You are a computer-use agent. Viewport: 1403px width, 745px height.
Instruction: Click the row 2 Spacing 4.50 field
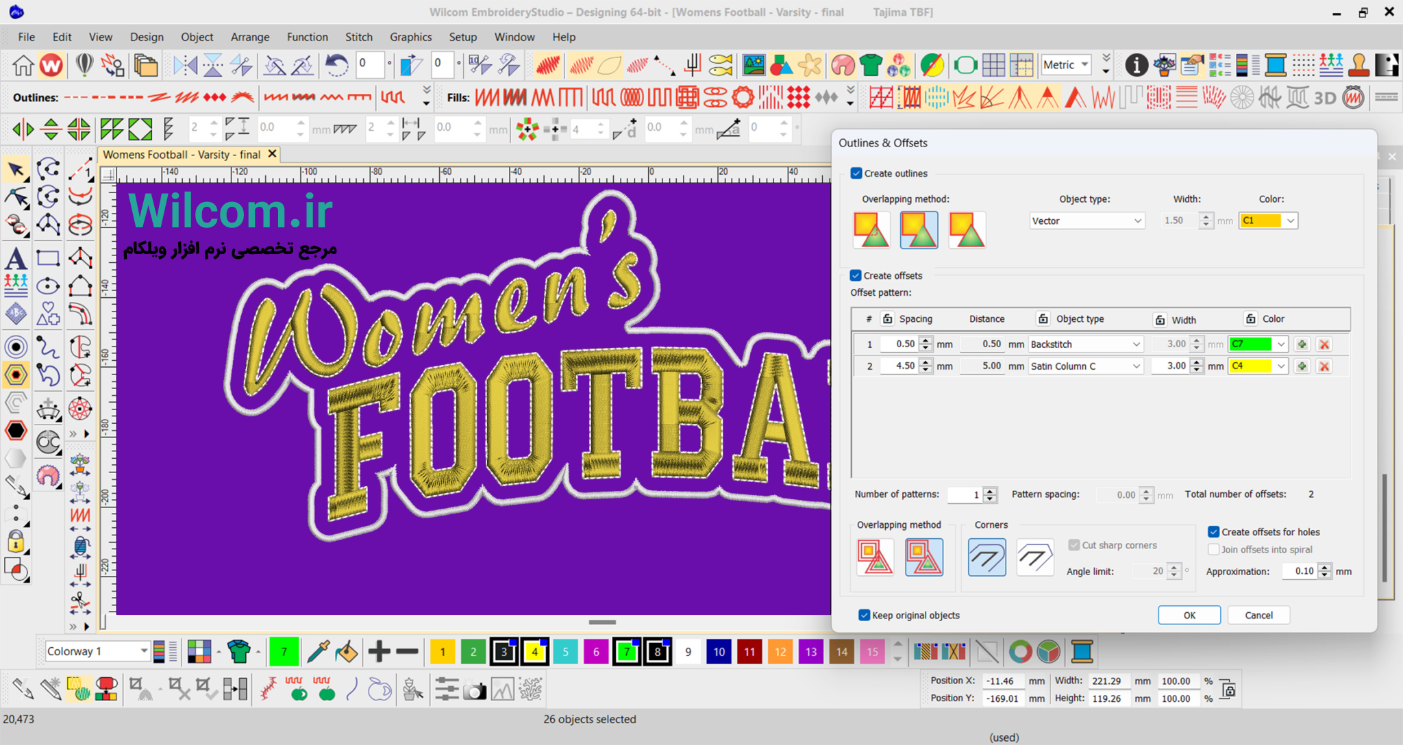coord(898,366)
